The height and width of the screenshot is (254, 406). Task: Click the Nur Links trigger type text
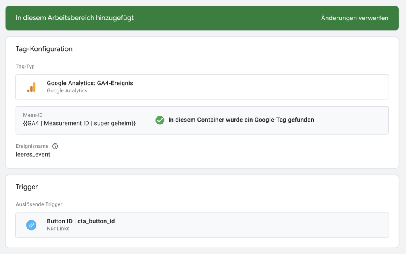point(58,229)
